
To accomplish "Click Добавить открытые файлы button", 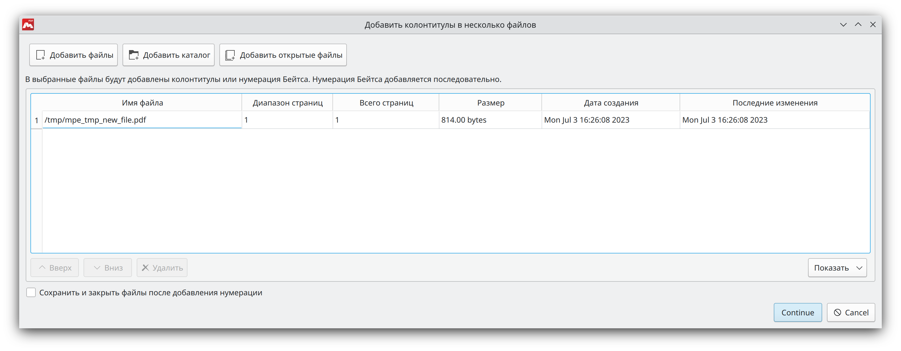I will click(283, 55).
